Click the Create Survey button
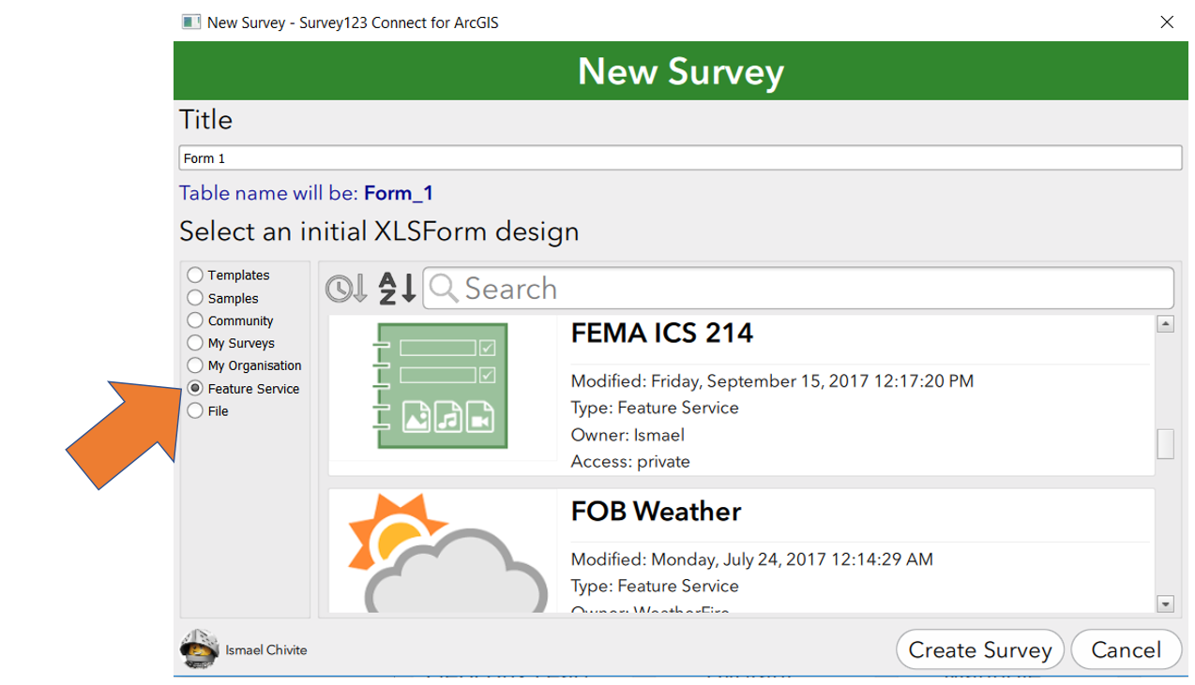The height and width of the screenshot is (685, 1195). [980, 649]
